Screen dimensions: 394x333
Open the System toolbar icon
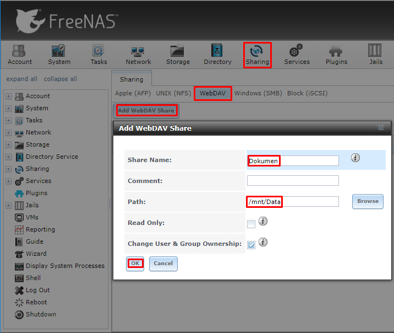[x=59, y=55]
